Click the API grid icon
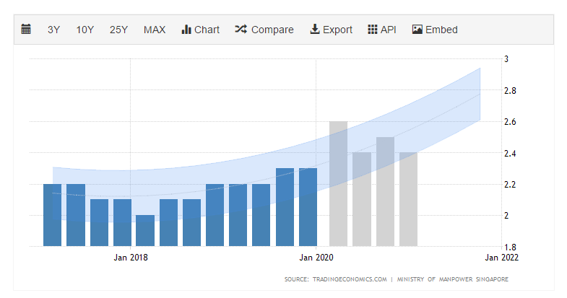 (373, 30)
